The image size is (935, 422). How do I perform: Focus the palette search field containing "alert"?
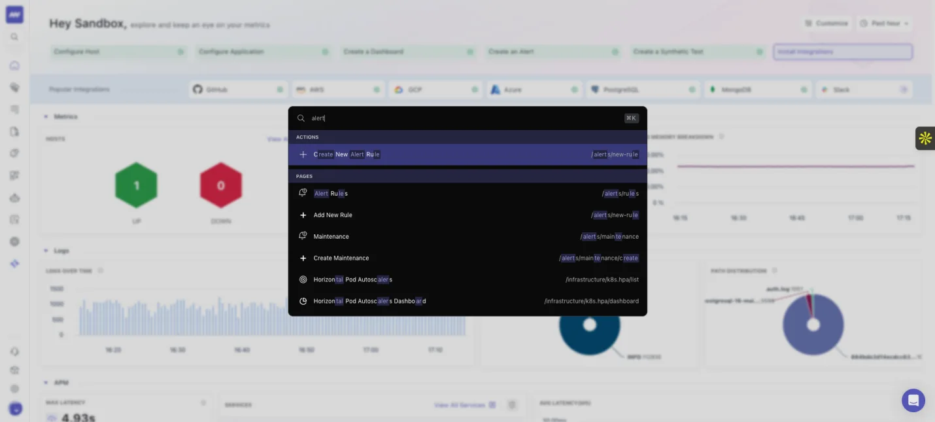(464, 118)
